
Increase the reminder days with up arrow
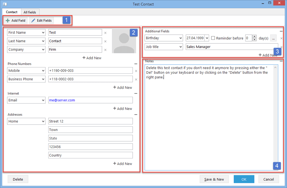click(254, 37)
